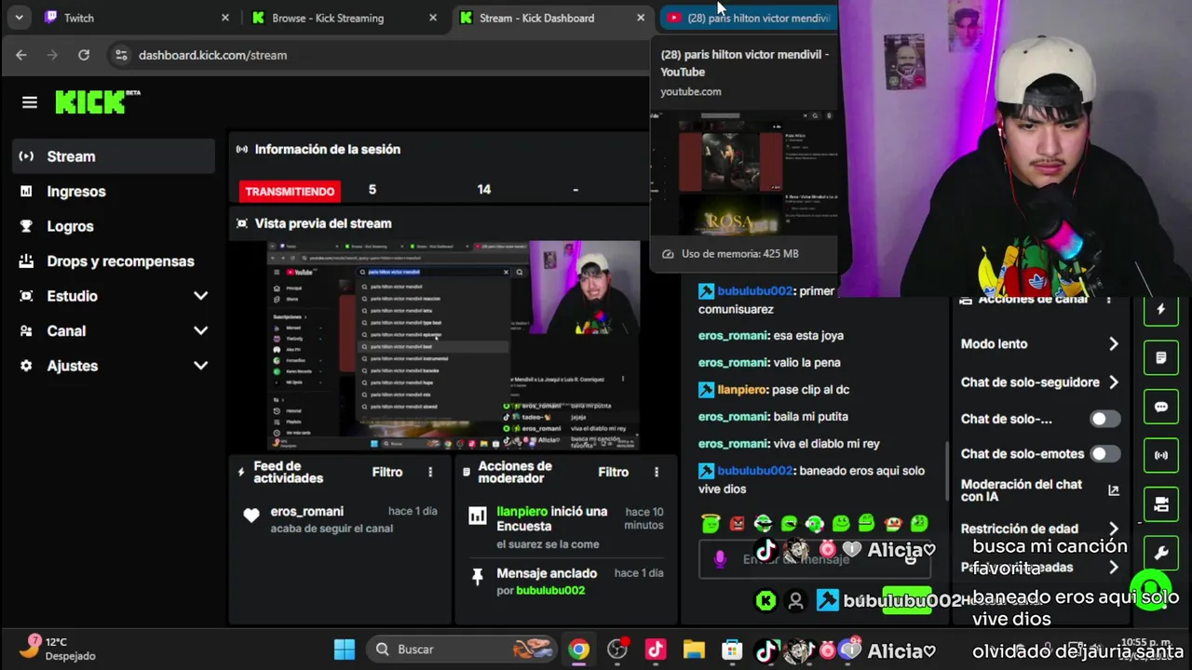Close the Browse - Kick Streaming tab
Viewport: 1192px width, 670px height.
[x=433, y=18]
